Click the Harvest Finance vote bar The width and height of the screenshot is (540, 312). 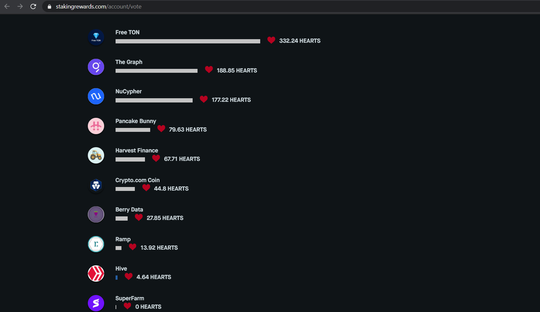click(130, 160)
